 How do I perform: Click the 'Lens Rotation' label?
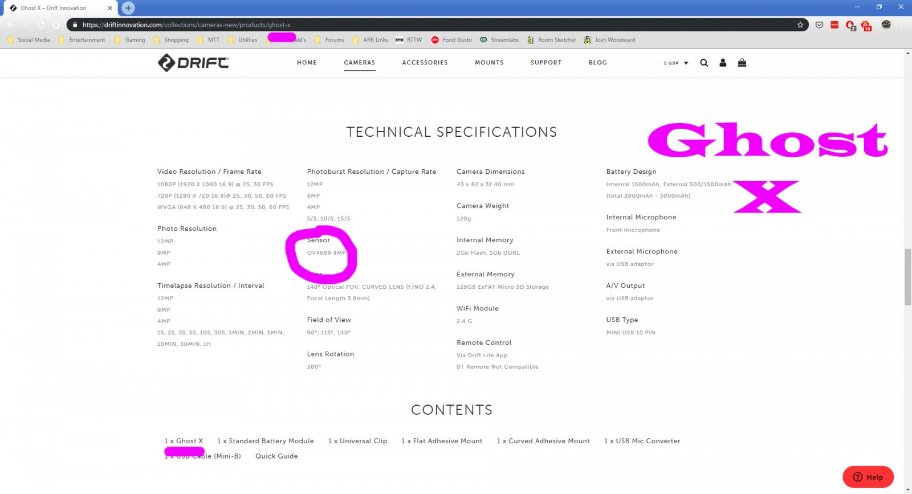click(331, 354)
